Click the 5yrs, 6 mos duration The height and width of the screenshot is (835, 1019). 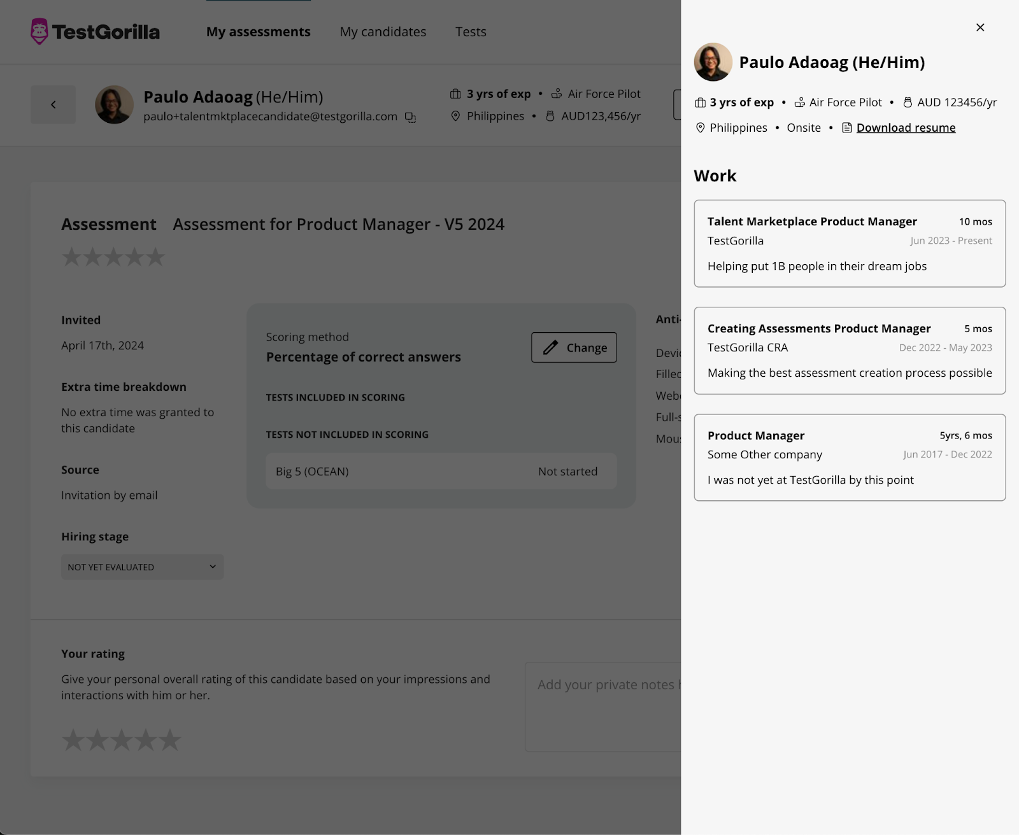click(966, 435)
